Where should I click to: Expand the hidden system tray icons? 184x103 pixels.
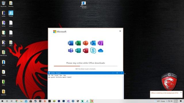(167, 101)
